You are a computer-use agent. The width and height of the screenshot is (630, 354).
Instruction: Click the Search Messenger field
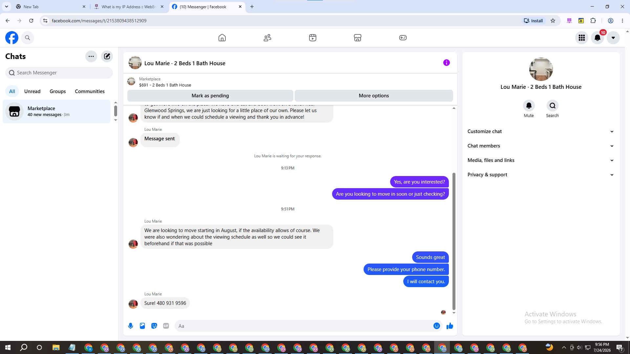[59, 73]
